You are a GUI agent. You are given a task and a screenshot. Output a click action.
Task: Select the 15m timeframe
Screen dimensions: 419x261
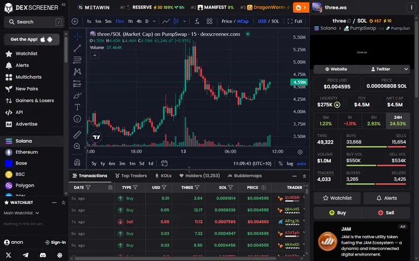120,21
